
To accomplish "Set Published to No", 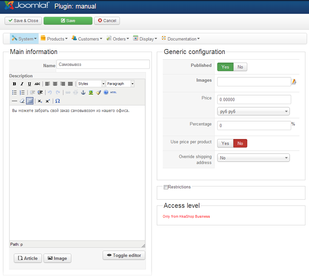I will coord(240,67).
